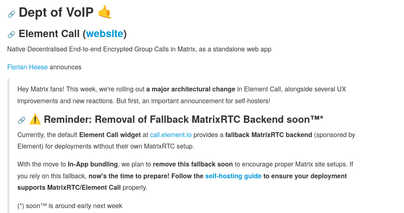Image resolution: width=404 pixels, height=213 pixels.
Task: Click the footnote about soon™ early next week
Action: [70, 206]
